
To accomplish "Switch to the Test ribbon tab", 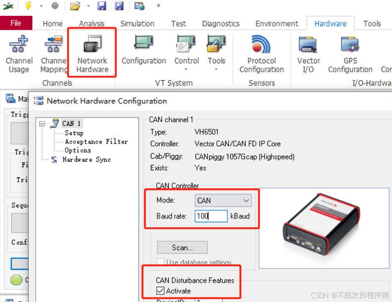I will (179, 23).
